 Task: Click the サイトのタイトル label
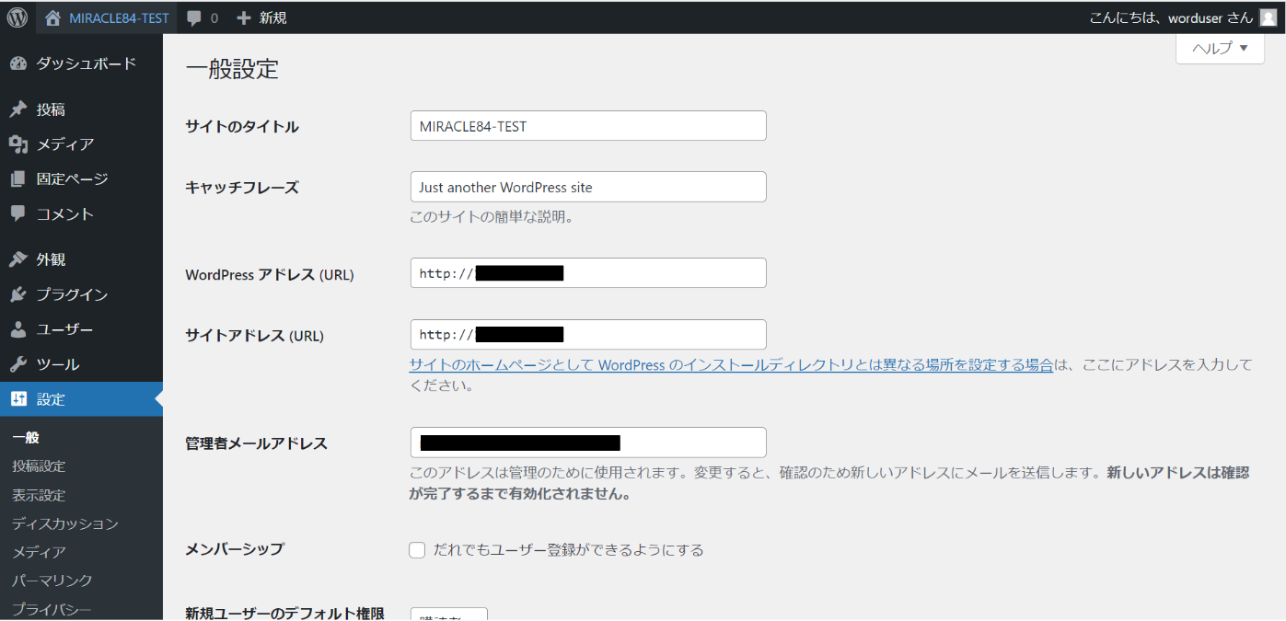coord(242,127)
